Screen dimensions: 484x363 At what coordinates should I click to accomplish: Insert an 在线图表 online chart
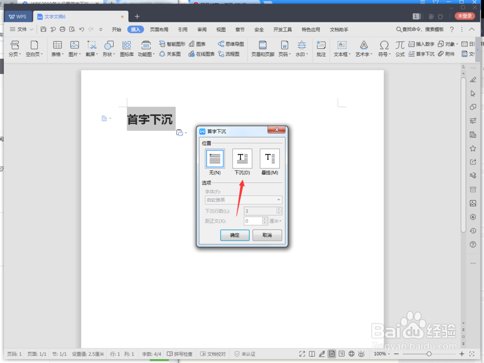[x=201, y=54]
